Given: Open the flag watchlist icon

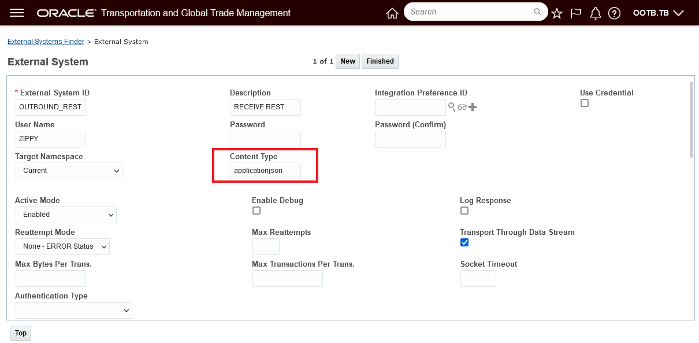Looking at the screenshot, I should (x=576, y=13).
